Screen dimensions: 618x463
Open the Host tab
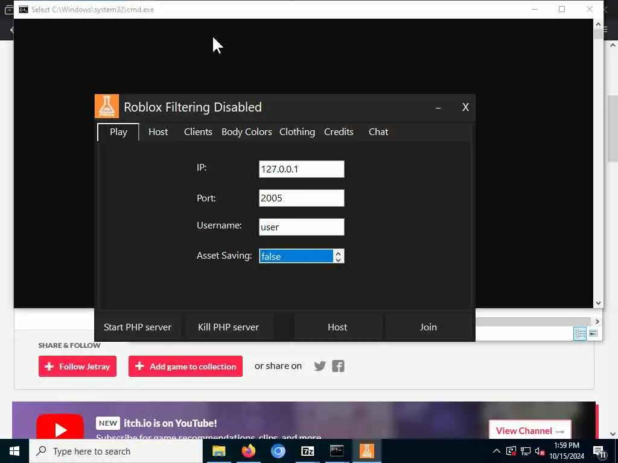[158, 132]
